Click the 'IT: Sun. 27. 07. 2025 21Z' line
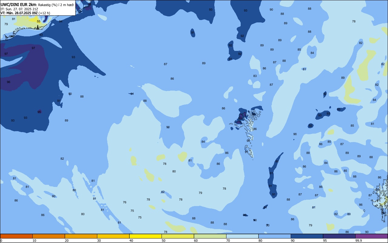The height and width of the screenshot is (243, 388). [19, 9]
